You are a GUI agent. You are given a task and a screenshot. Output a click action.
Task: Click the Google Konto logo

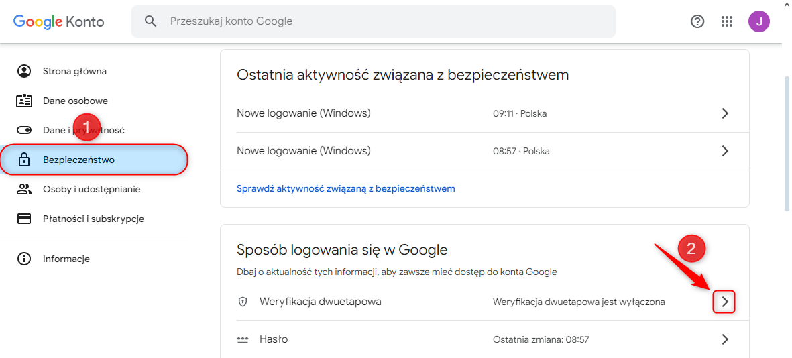click(59, 21)
